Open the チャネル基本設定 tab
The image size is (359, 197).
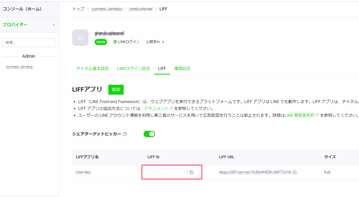coord(92,69)
